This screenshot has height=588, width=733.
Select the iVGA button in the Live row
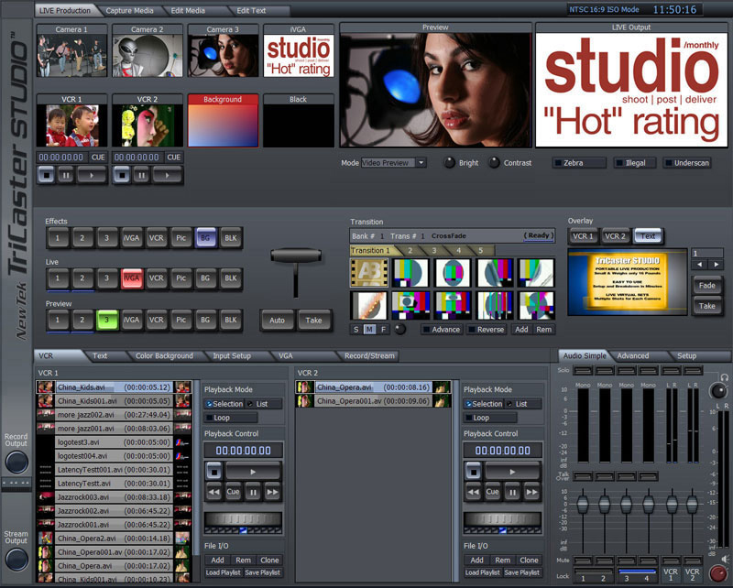pyautogui.click(x=132, y=278)
